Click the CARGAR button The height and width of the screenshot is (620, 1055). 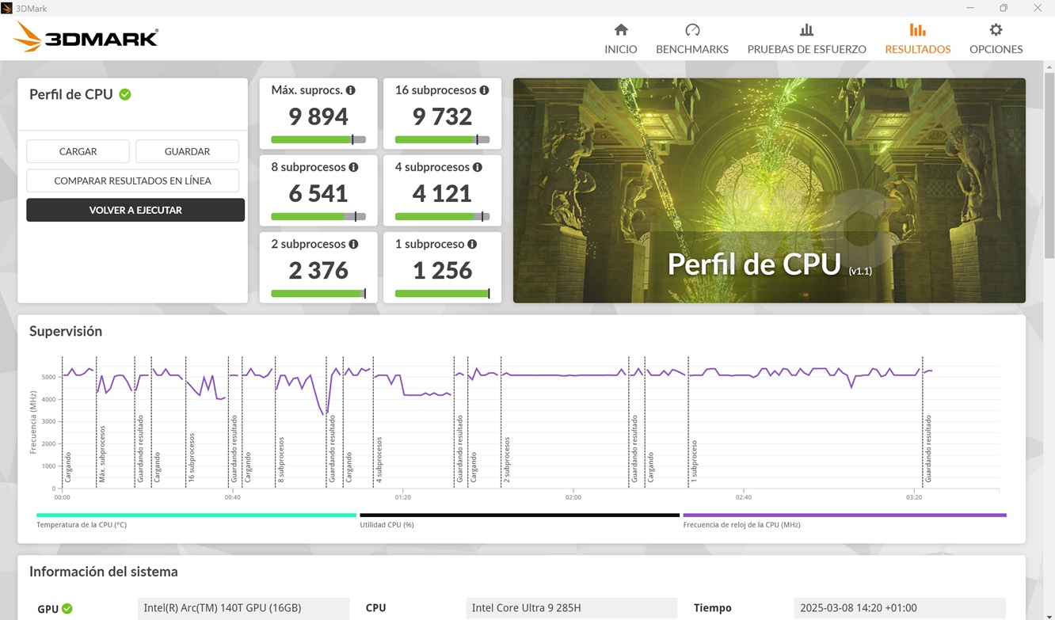[x=78, y=150]
